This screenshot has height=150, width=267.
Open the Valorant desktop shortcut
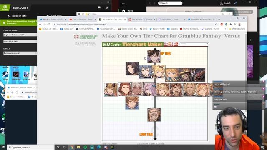click(x=16, y=75)
